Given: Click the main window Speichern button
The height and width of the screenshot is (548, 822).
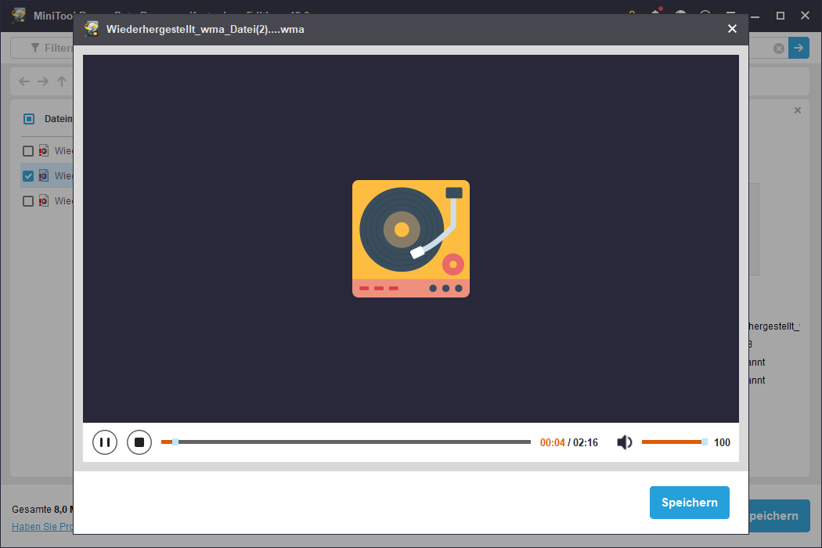Looking at the screenshot, I should (x=779, y=515).
